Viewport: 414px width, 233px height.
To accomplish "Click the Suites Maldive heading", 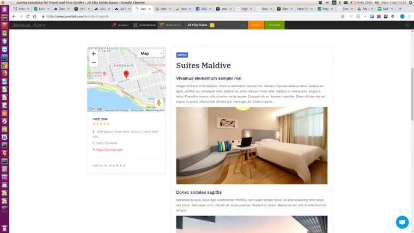I will coord(203,65).
